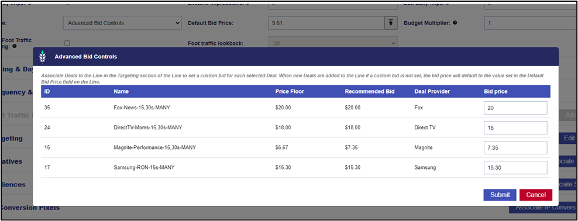Image resolution: width=578 pixels, height=221 pixels.
Task: Click the Budget Multiplier input field
Action: [531, 23]
